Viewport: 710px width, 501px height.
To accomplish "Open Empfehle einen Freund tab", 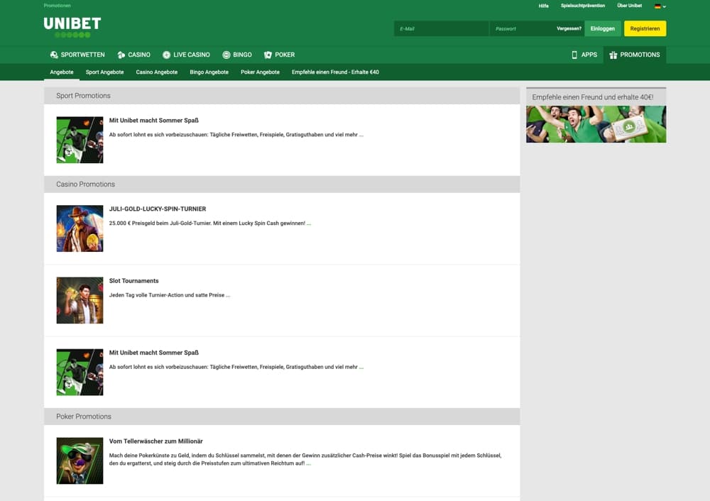I will click(x=336, y=72).
